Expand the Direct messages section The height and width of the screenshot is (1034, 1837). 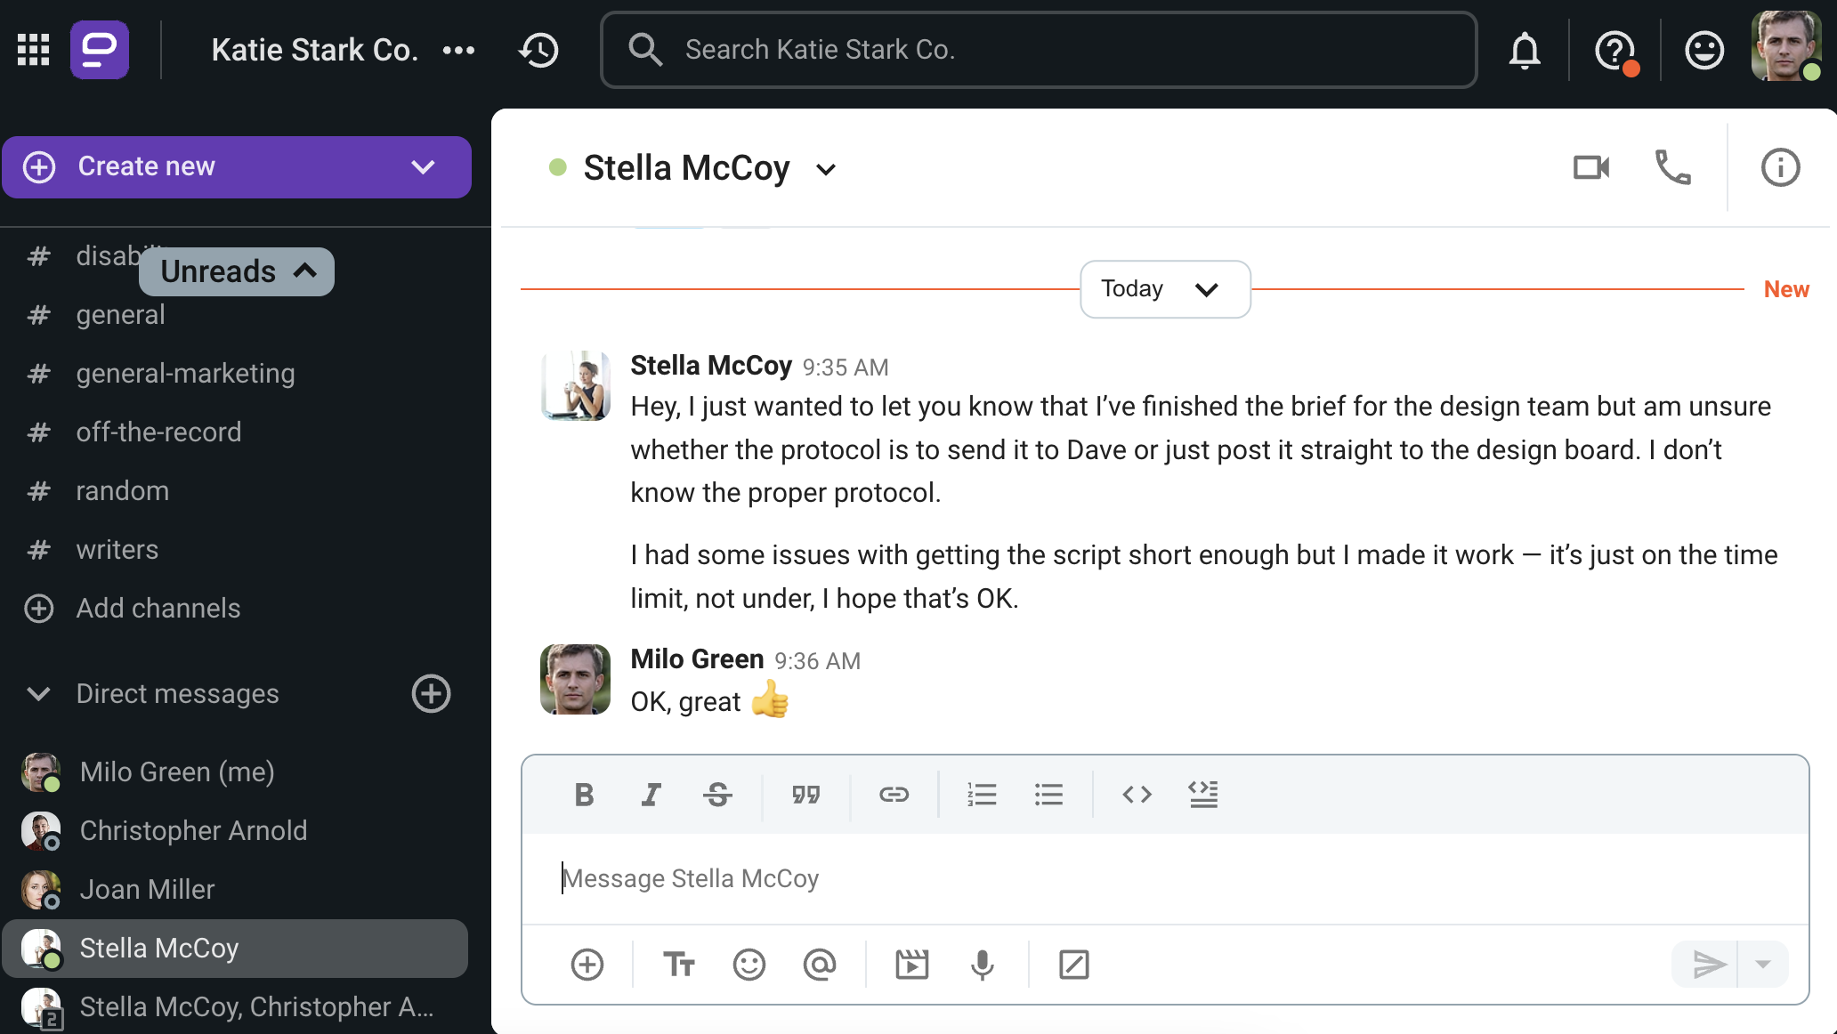click(x=39, y=692)
